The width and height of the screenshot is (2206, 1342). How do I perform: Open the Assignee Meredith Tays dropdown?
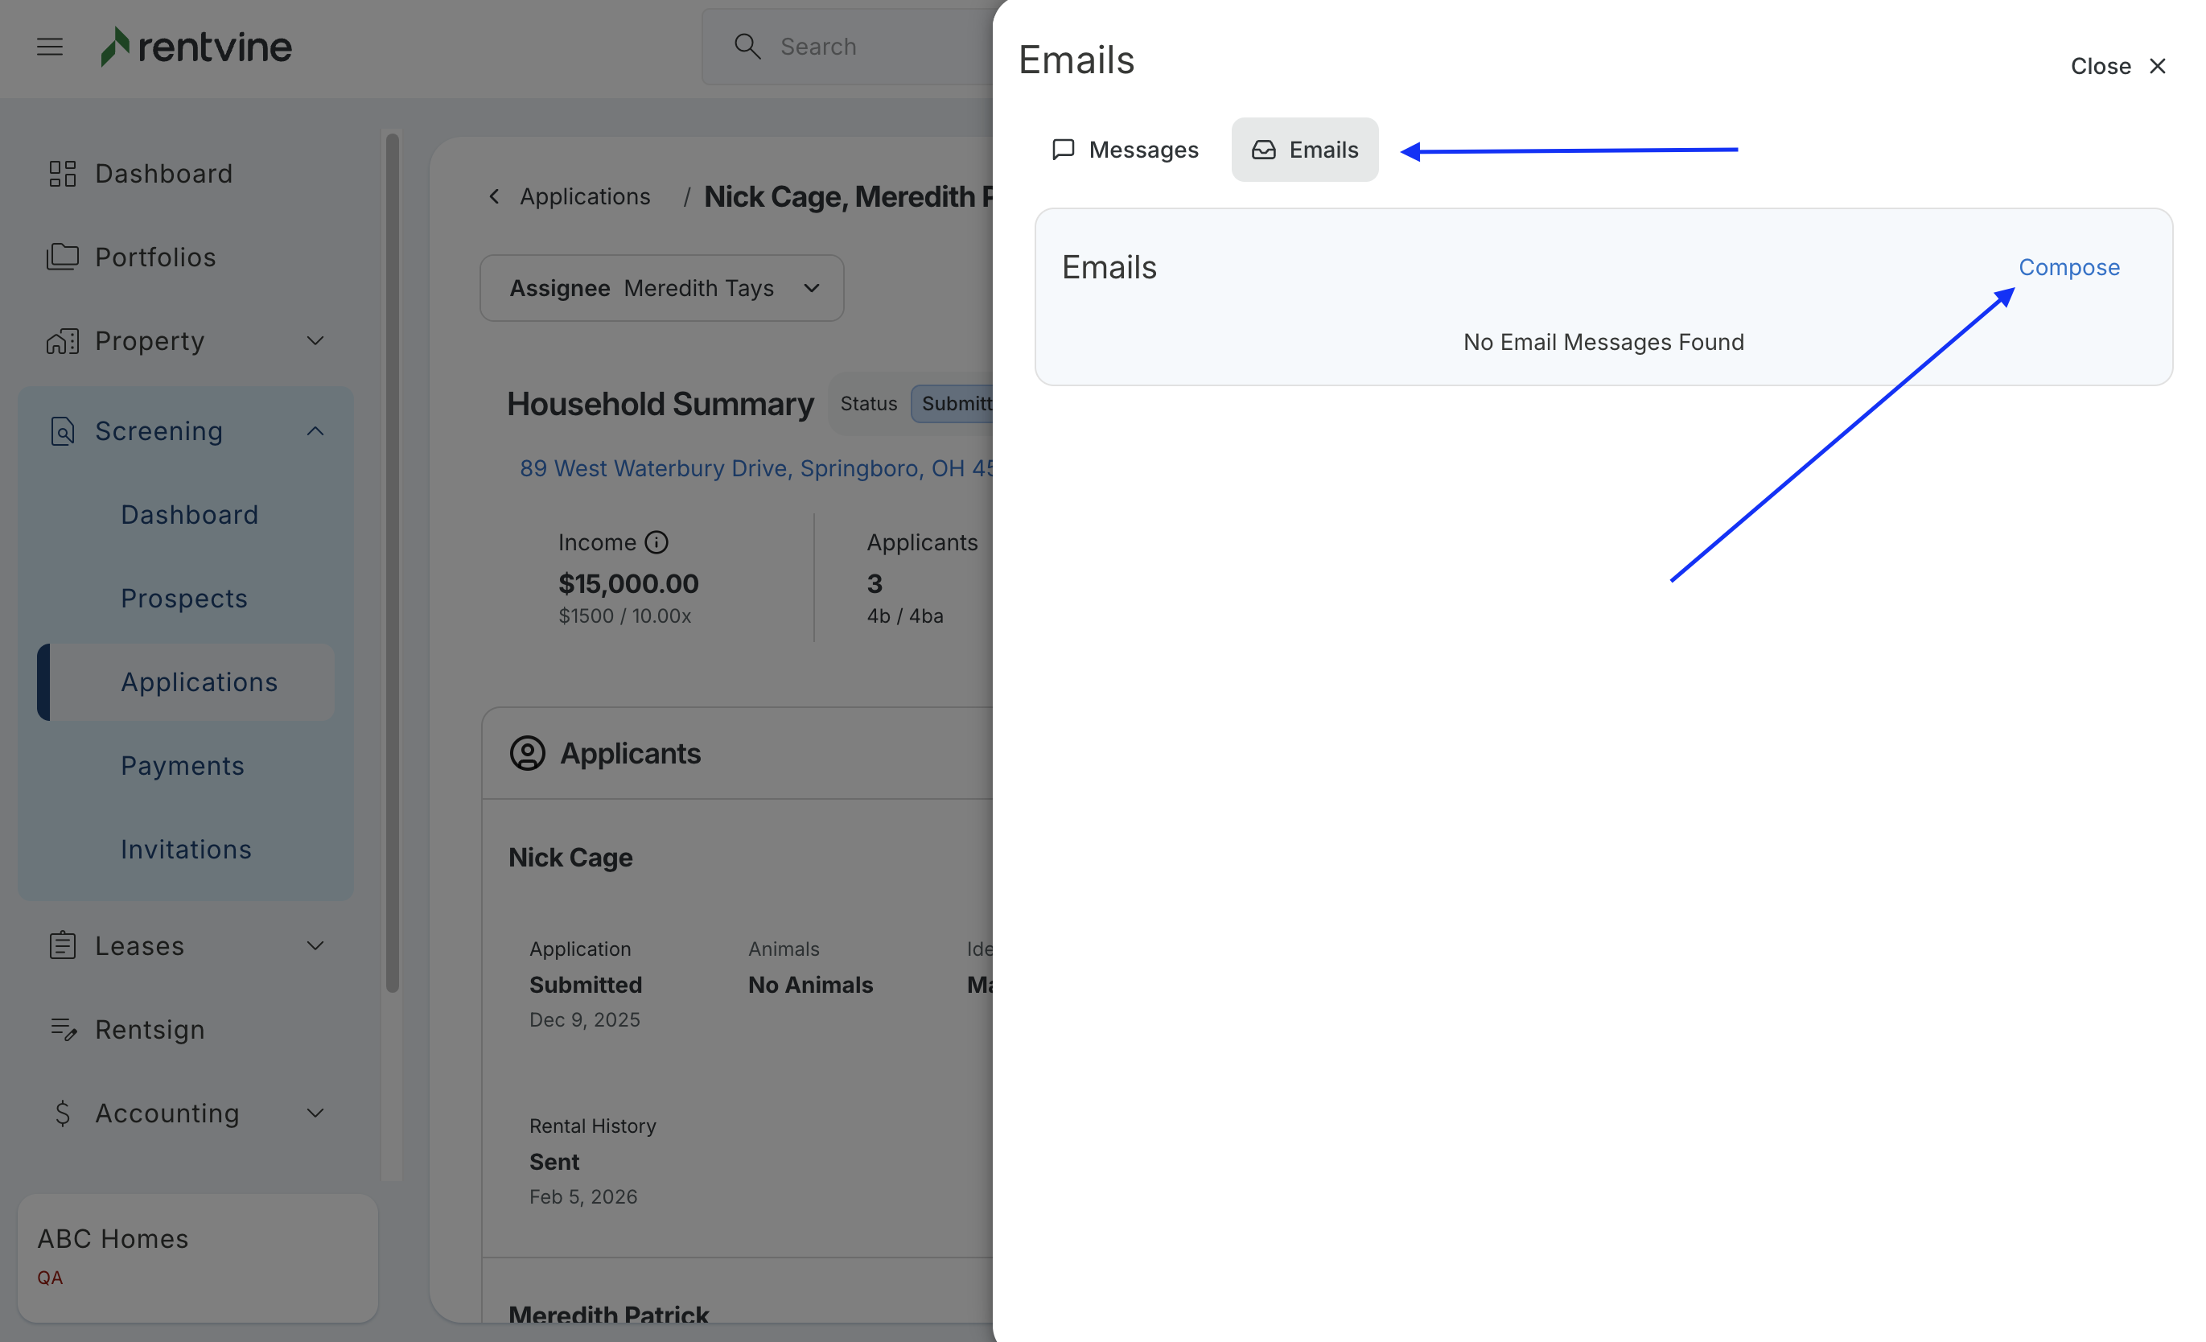point(661,288)
